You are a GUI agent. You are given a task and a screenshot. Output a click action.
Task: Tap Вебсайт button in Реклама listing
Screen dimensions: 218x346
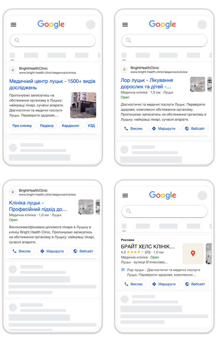pos(195,284)
